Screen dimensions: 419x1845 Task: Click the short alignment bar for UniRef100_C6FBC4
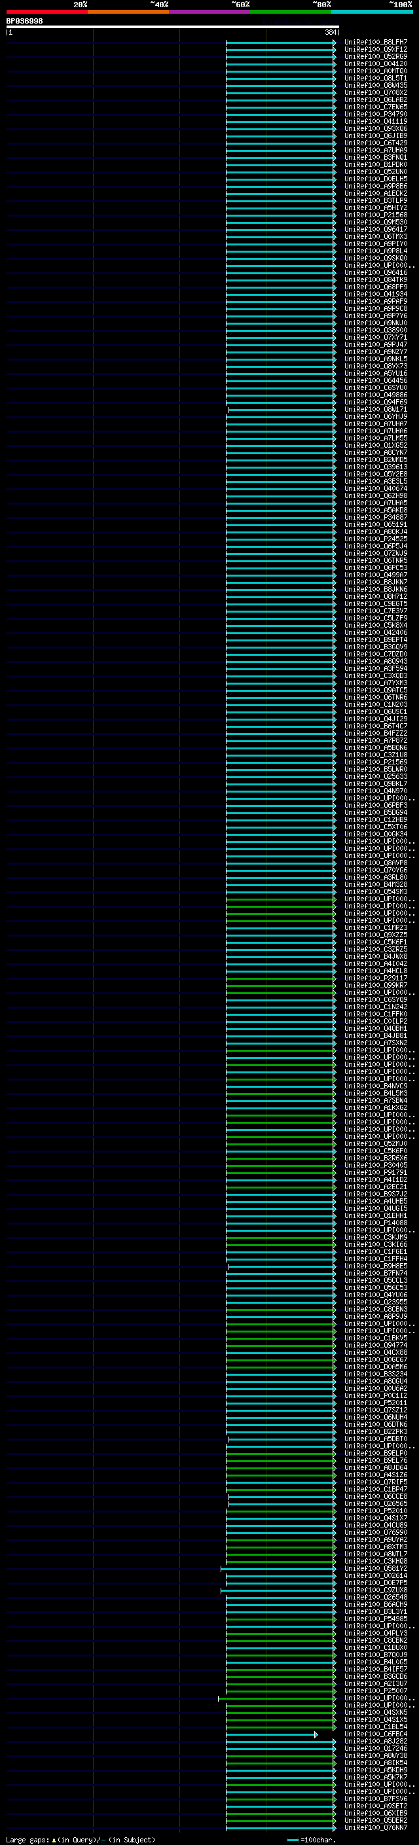[272, 1734]
